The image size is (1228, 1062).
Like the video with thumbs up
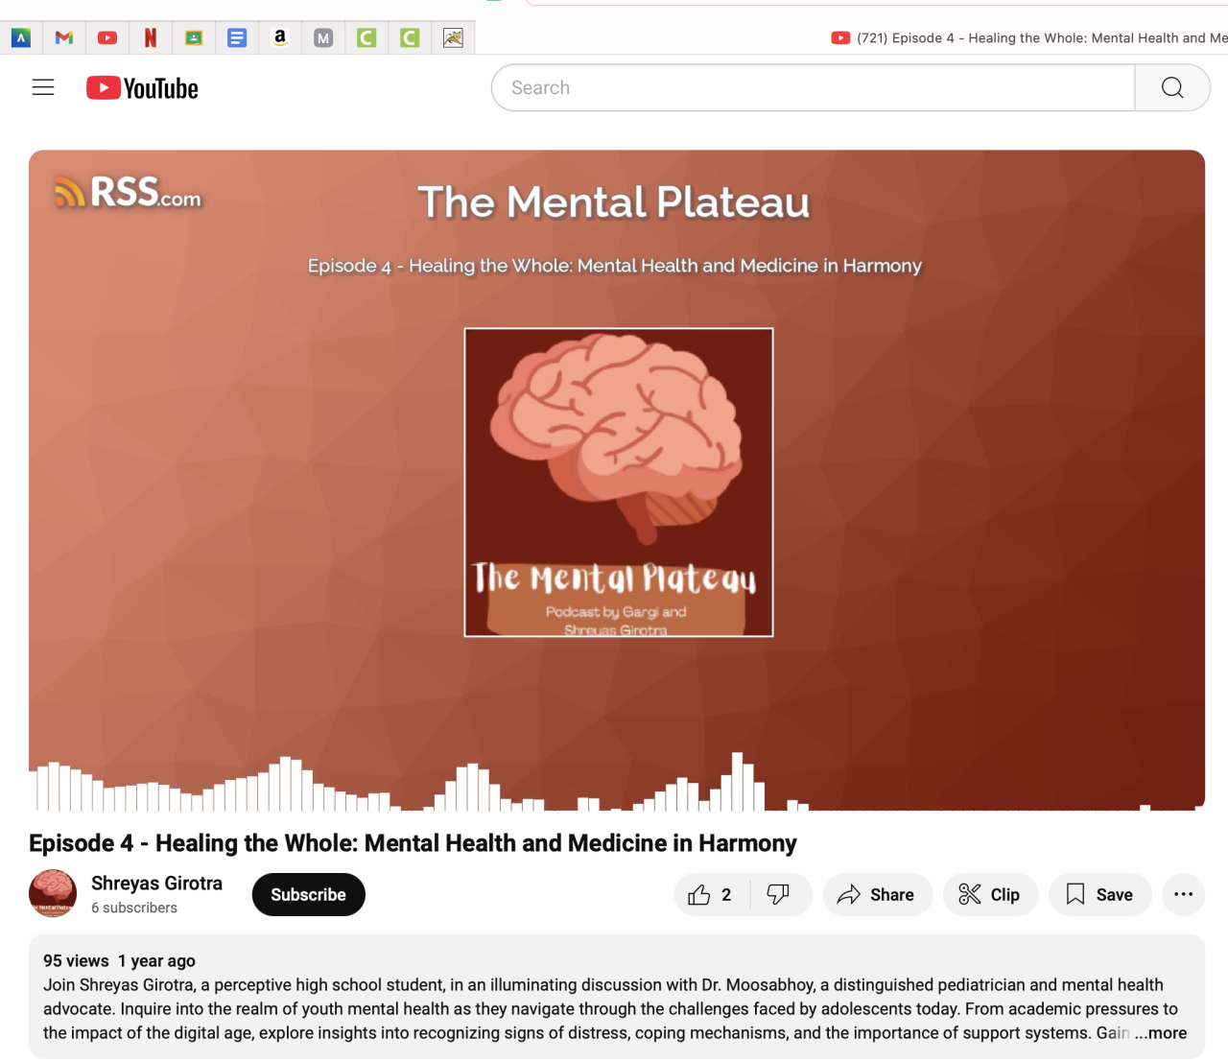(x=711, y=895)
